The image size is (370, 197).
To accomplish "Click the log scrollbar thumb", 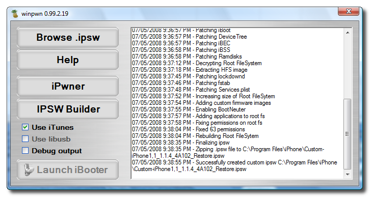I will coord(348,134).
